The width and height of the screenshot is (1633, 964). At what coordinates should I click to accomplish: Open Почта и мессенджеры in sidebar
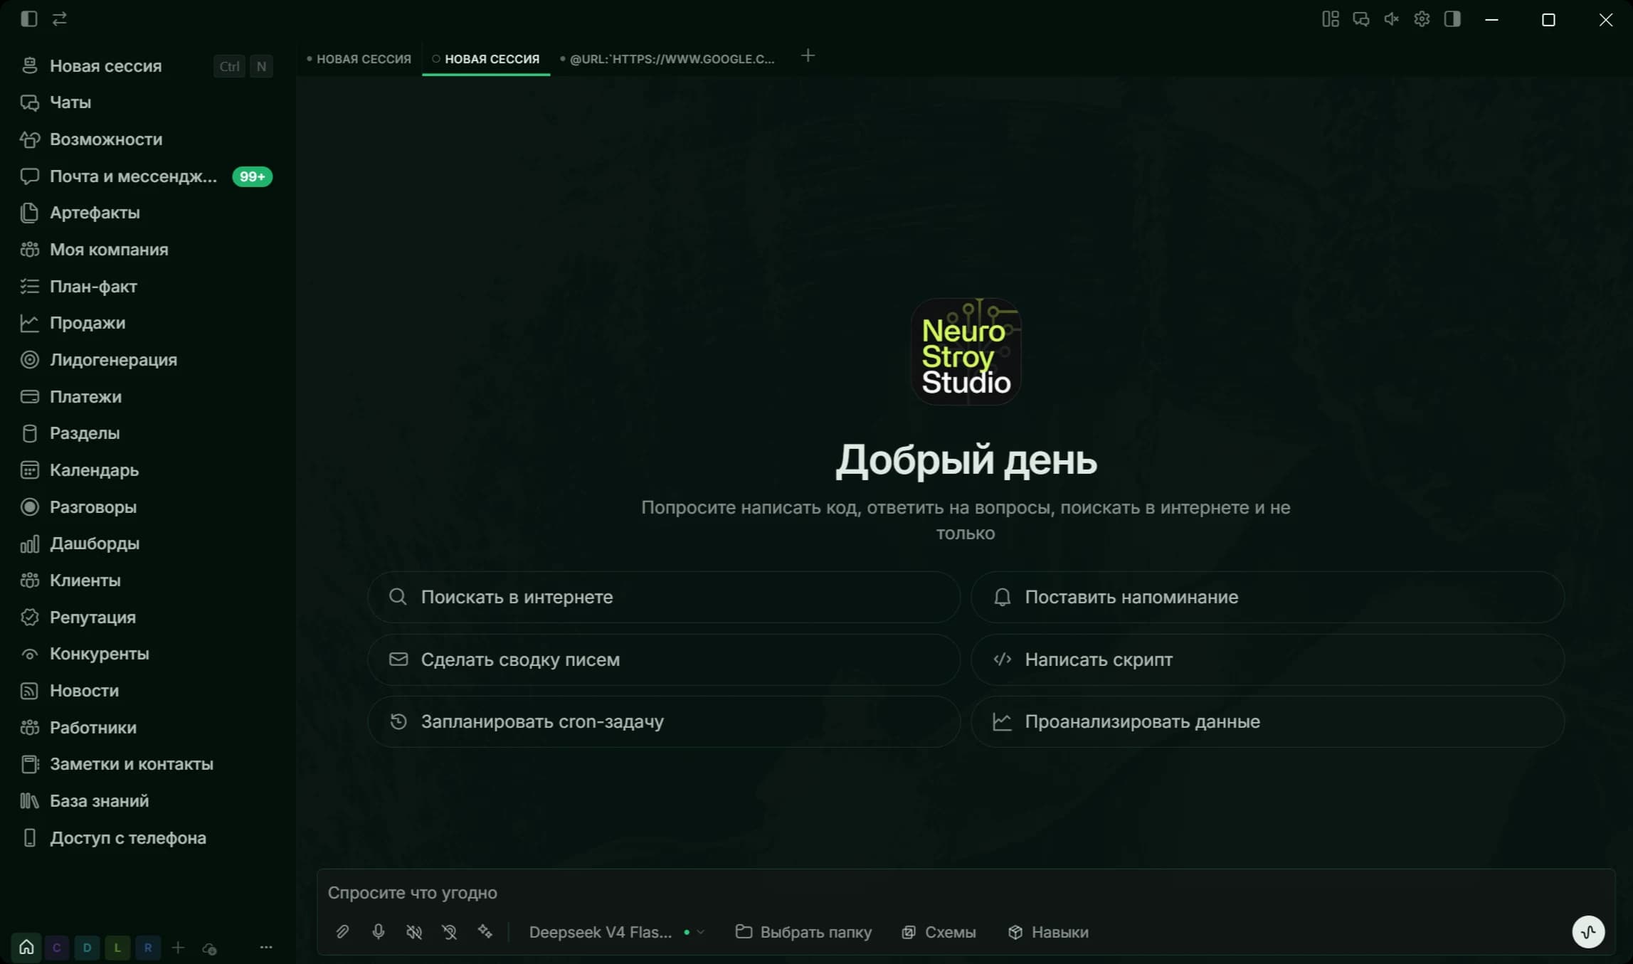146,176
